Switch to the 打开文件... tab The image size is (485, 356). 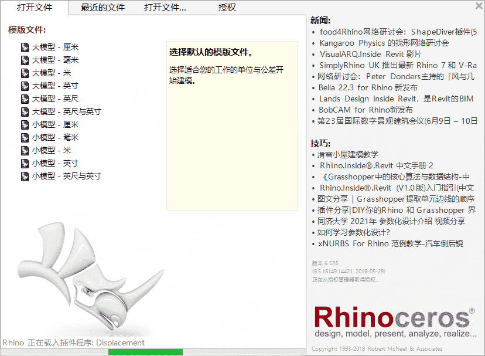[165, 8]
